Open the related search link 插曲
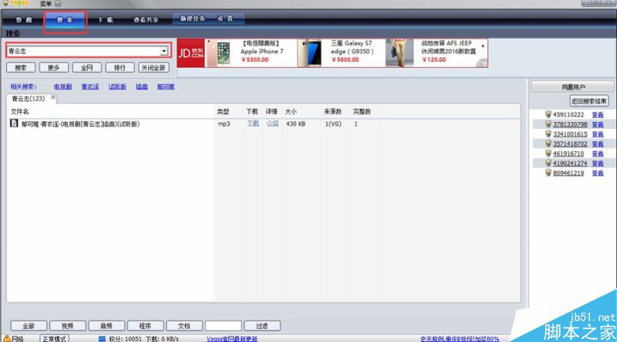Viewport: 617px width, 342px height. 142,86
